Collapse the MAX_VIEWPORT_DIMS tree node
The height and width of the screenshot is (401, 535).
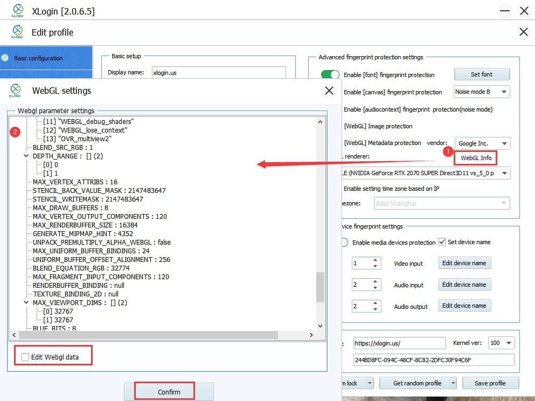pos(26,302)
